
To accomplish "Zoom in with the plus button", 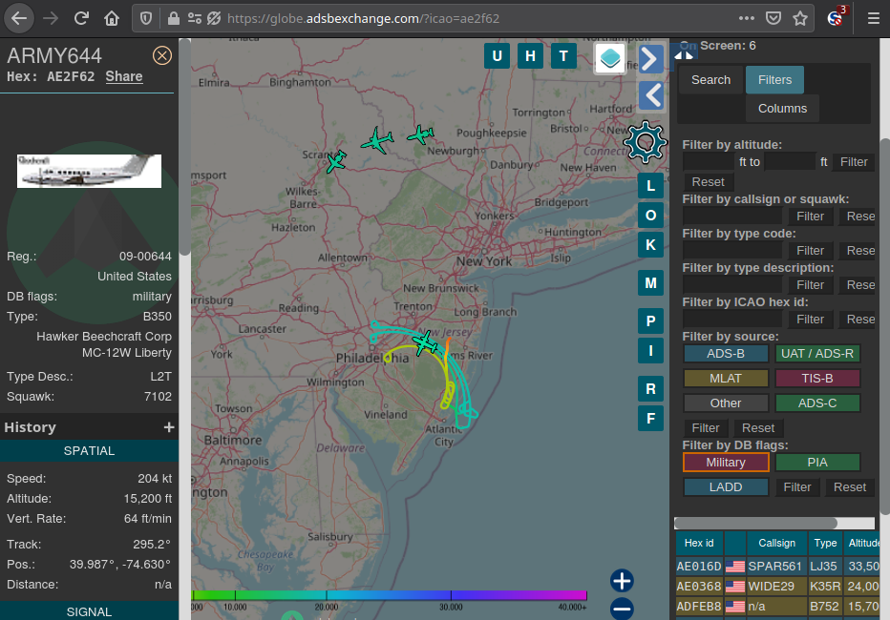I will click(622, 581).
